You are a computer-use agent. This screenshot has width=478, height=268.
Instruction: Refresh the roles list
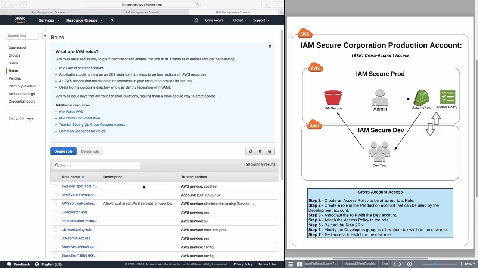coord(251,151)
